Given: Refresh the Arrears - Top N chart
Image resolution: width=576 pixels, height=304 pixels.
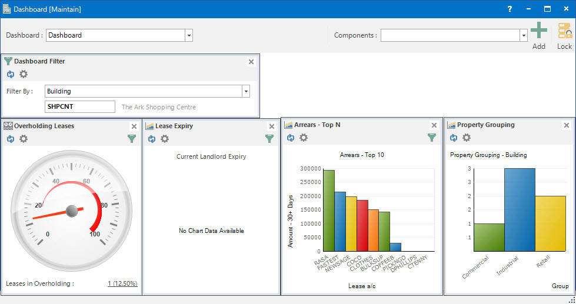Looking at the screenshot, I should coord(291,138).
